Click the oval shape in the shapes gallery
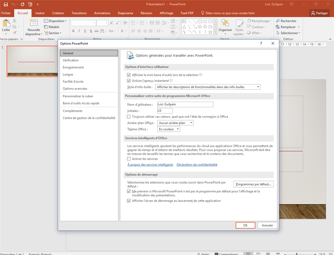 205,21
